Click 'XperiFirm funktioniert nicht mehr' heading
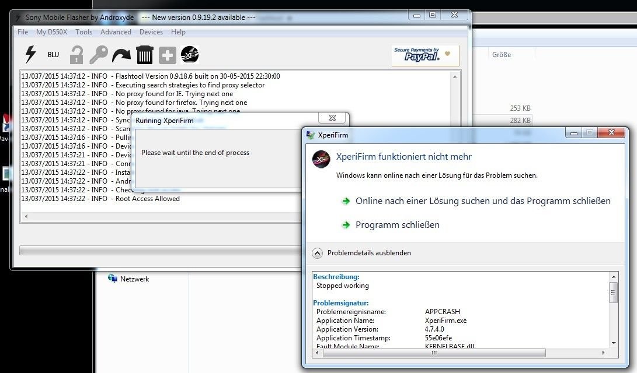 (x=404, y=157)
